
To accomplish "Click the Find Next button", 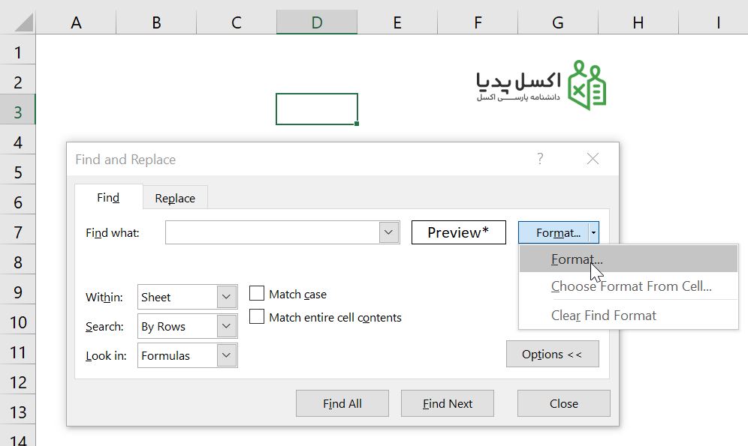I will click(448, 403).
